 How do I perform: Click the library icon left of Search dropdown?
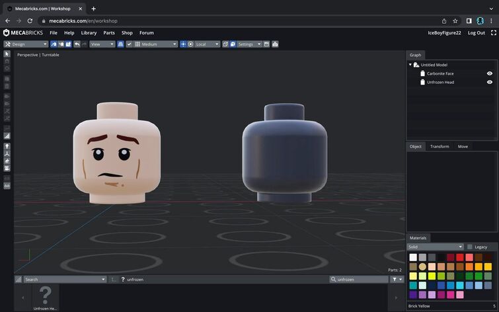pyautogui.click(x=19, y=279)
